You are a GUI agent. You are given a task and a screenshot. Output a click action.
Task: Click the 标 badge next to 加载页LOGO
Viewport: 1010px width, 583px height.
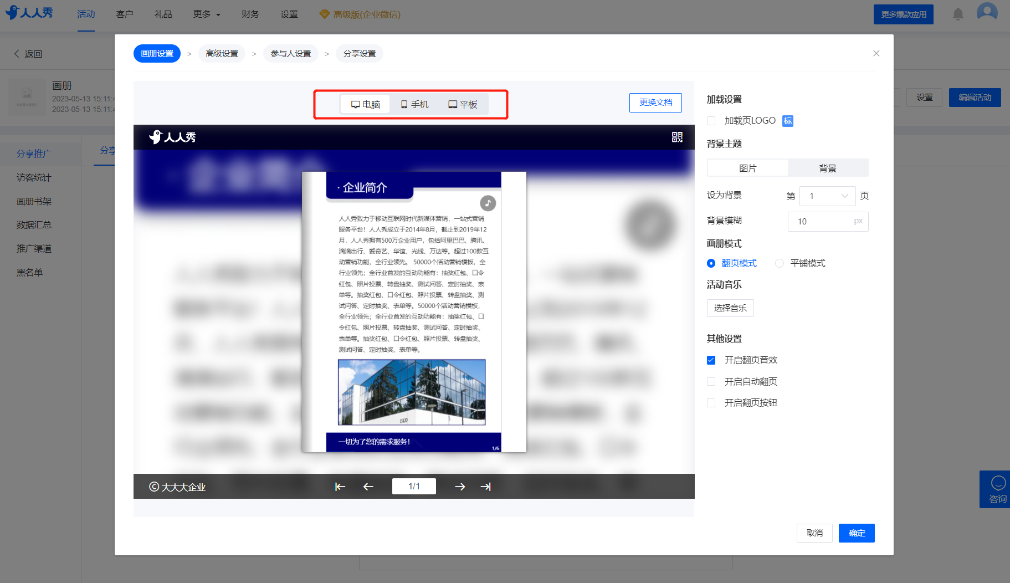(x=788, y=121)
